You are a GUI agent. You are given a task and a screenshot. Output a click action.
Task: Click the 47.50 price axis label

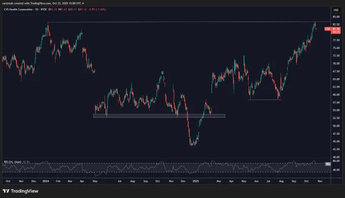pos(336,134)
